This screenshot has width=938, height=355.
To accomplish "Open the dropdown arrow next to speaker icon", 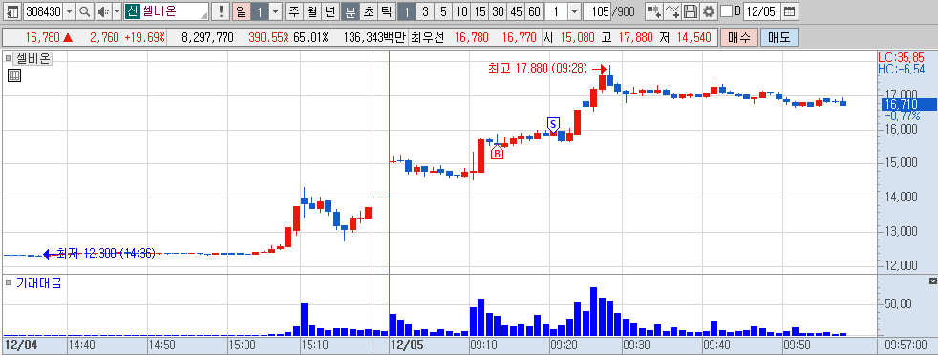I will click(x=117, y=10).
